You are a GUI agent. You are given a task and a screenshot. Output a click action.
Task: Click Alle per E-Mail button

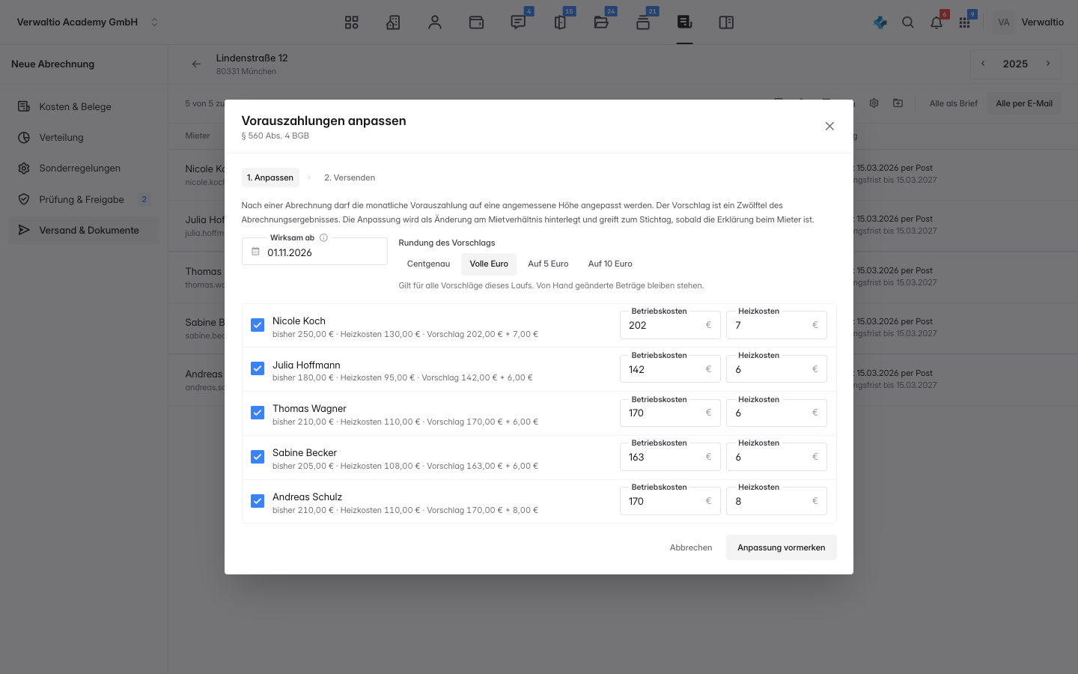[x=1024, y=103]
